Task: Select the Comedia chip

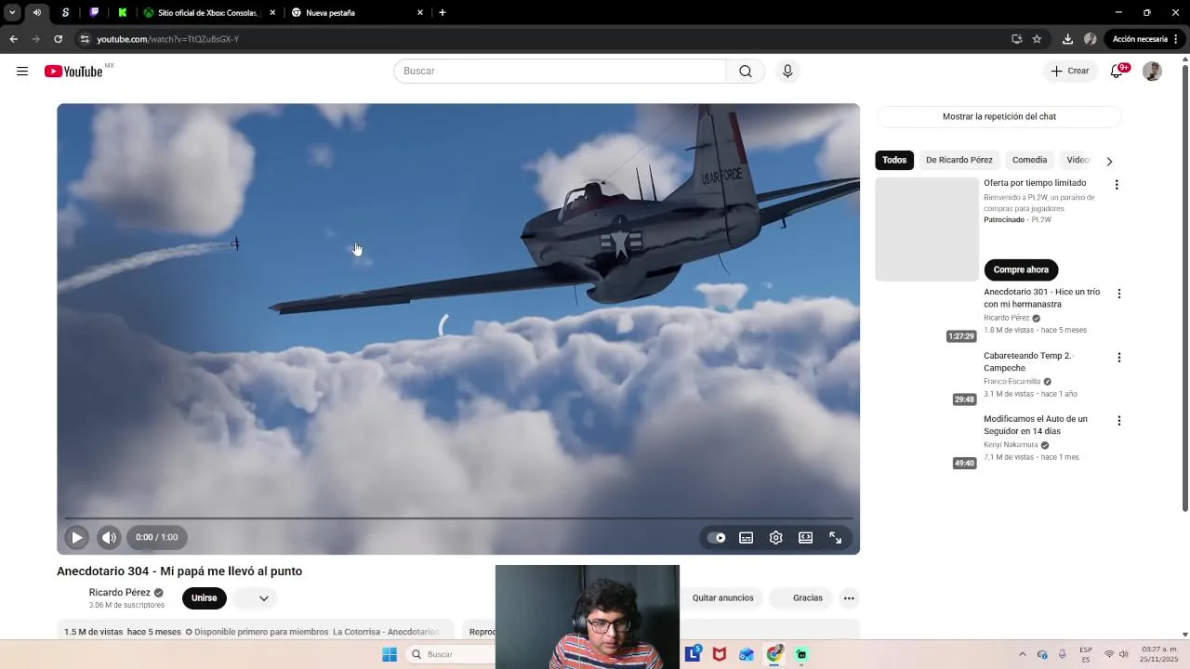Action: [x=1029, y=160]
